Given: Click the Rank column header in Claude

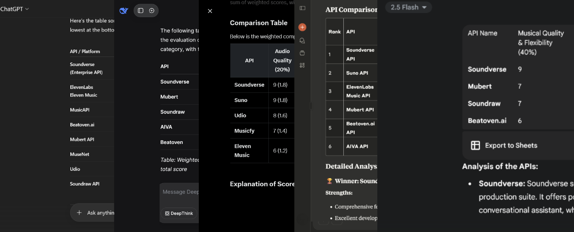Looking at the screenshot, I should pos(335,31).
